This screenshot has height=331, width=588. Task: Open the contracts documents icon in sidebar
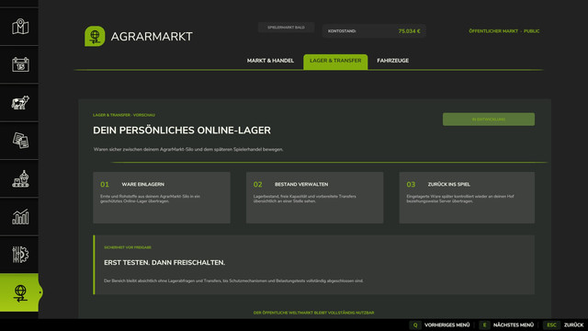coord(20,141)
